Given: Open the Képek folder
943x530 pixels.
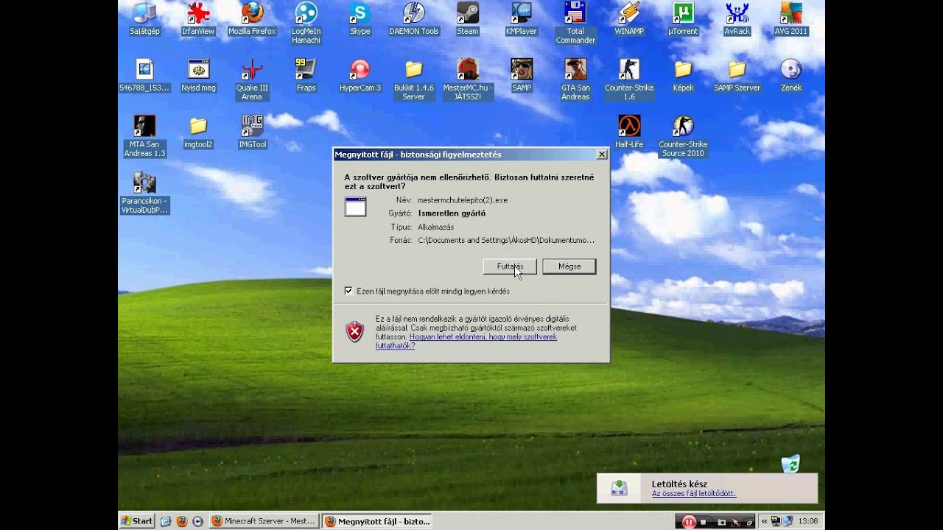Looking at the screenshot, I should (683, 75).
